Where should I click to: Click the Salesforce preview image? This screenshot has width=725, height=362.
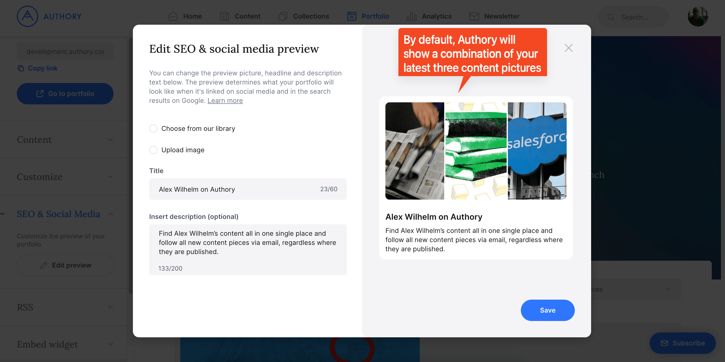pyautogui.click(x=537, y=151)
